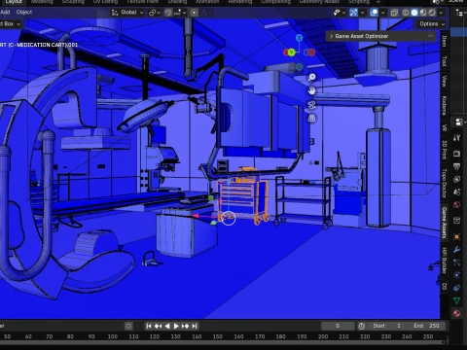The height and width of the screenshot is (350, 467).
Task: Open the shading options dropdown arrow
Action: tap(441, 13)
